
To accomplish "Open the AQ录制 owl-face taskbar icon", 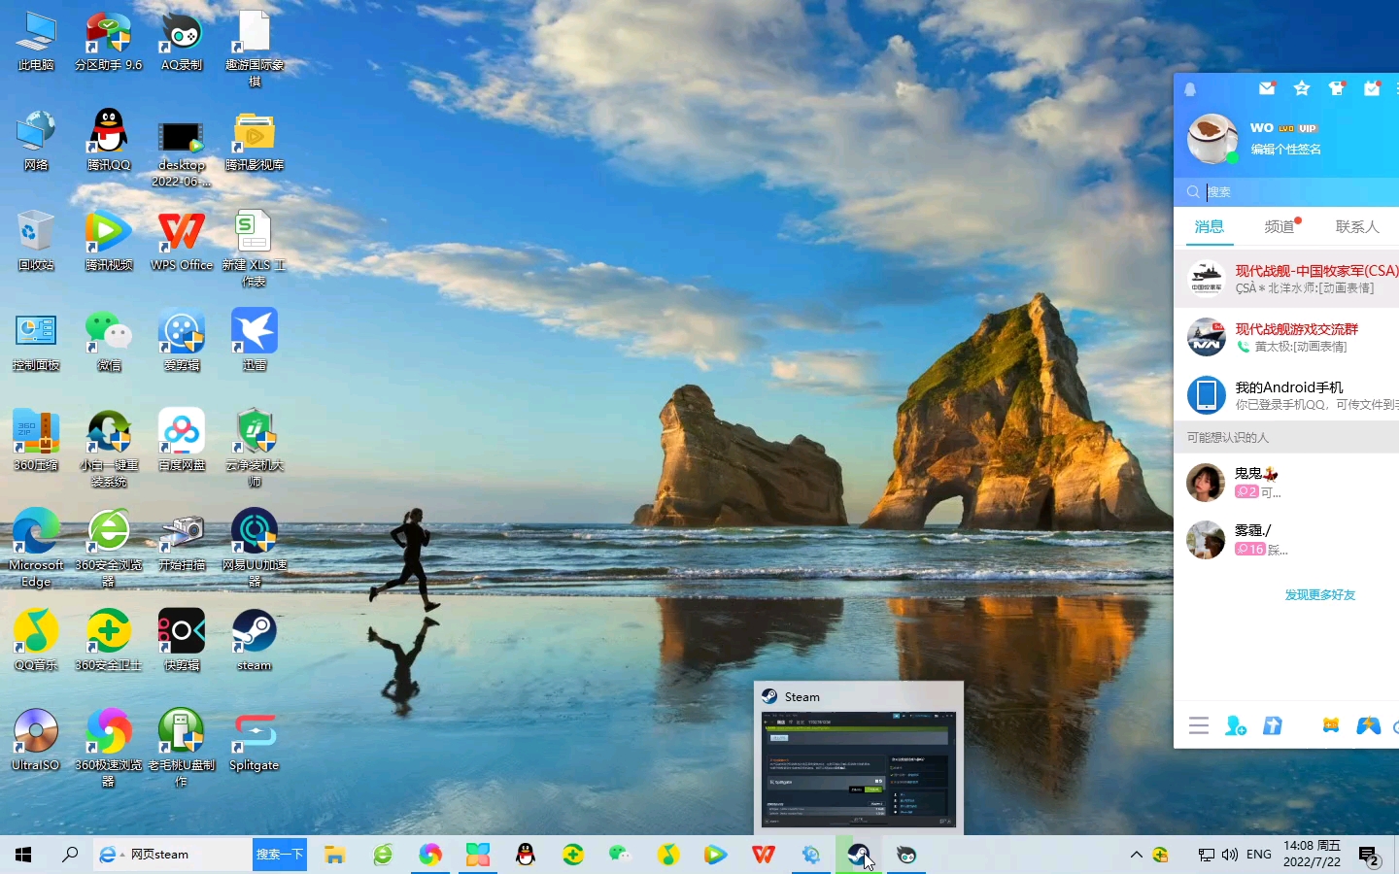I will coord(906,855).
